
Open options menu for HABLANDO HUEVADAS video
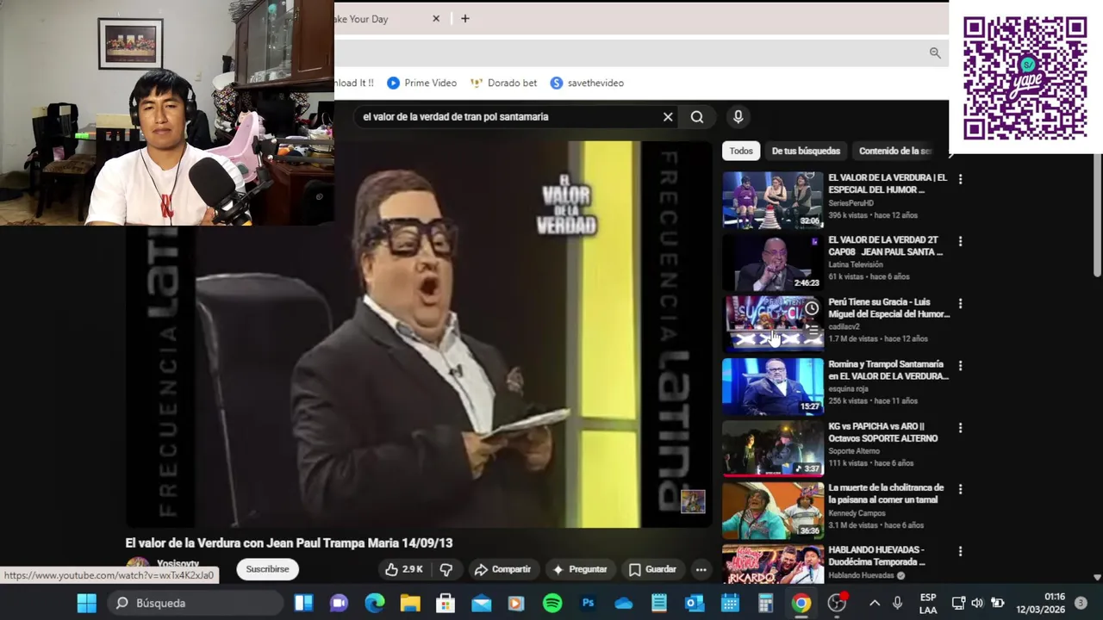(x=960, y=551)
